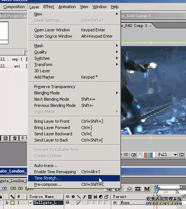Click the effect f column header icon
The image size is (186, 209).
84,196
